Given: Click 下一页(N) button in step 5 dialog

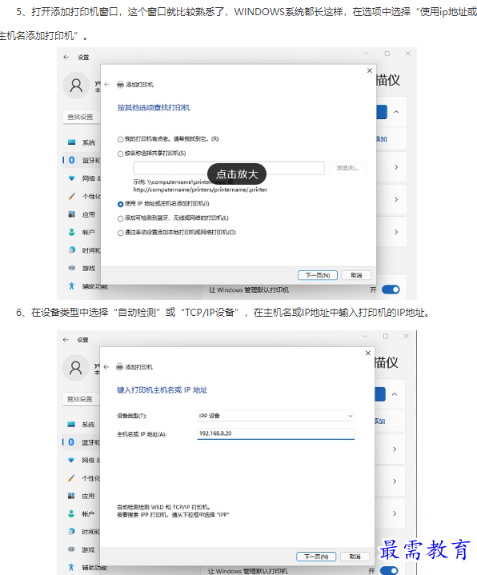Looking at the screenshot, I should [x=318, y=275].
